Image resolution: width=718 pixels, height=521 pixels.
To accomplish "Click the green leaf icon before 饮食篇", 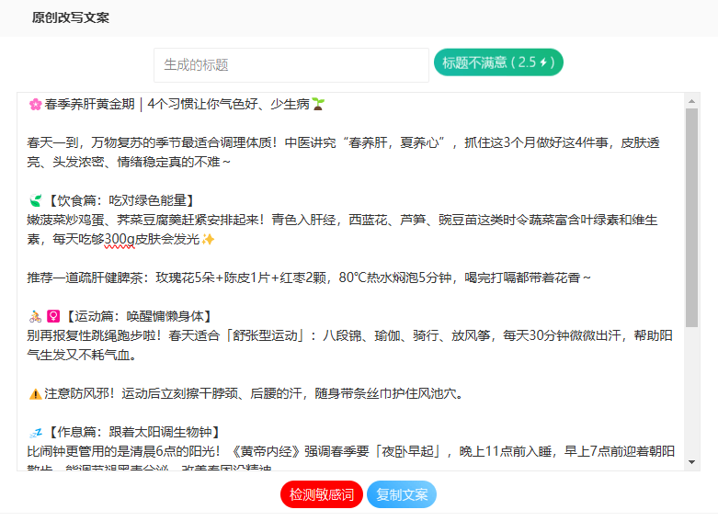I will (x=35, y=200).
